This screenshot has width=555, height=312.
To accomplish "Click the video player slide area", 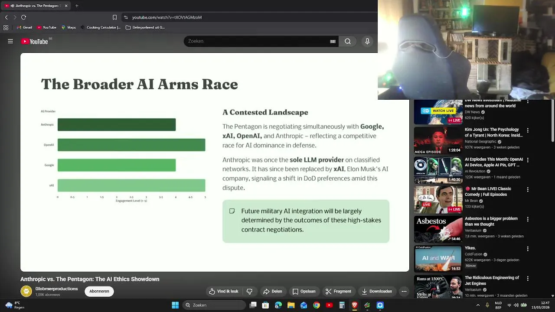I will (215, 162).
